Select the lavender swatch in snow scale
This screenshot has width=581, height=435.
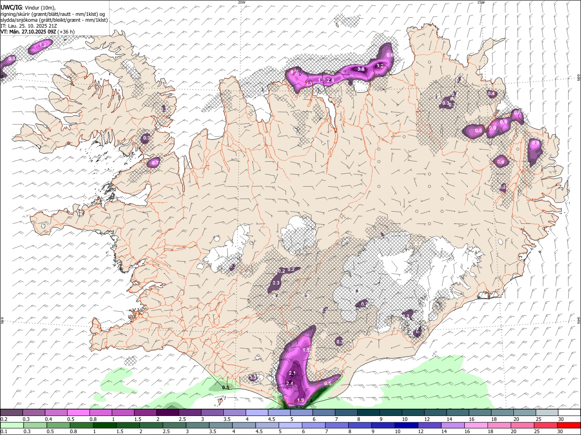click(256, 412)
